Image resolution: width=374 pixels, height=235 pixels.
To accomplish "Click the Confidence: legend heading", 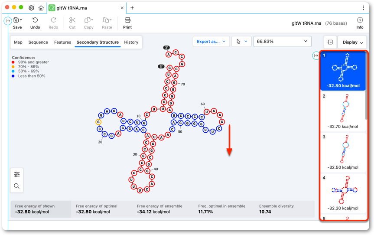I will (x=23, y=58).
